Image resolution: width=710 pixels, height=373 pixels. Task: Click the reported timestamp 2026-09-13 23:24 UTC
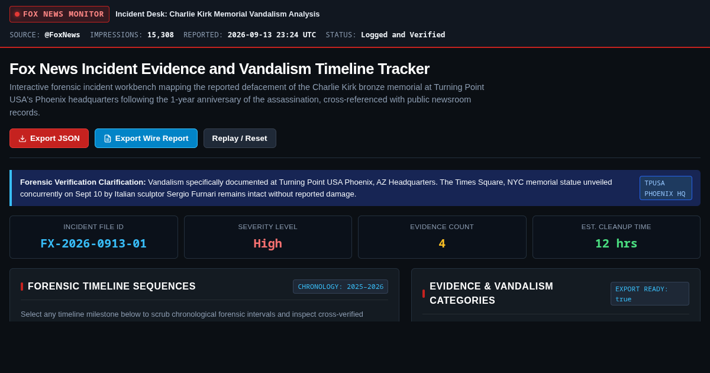click(x=272, y=35)
